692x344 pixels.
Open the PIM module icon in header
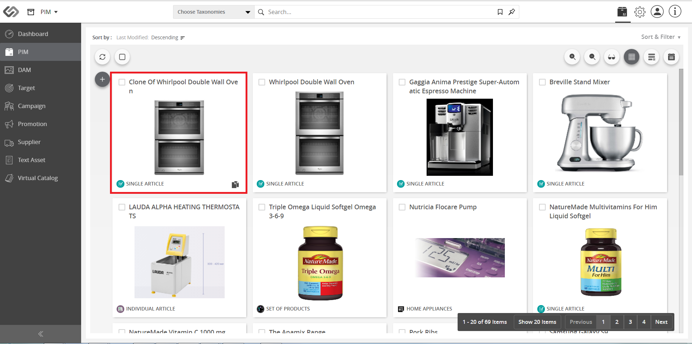[x=622, y=12]
